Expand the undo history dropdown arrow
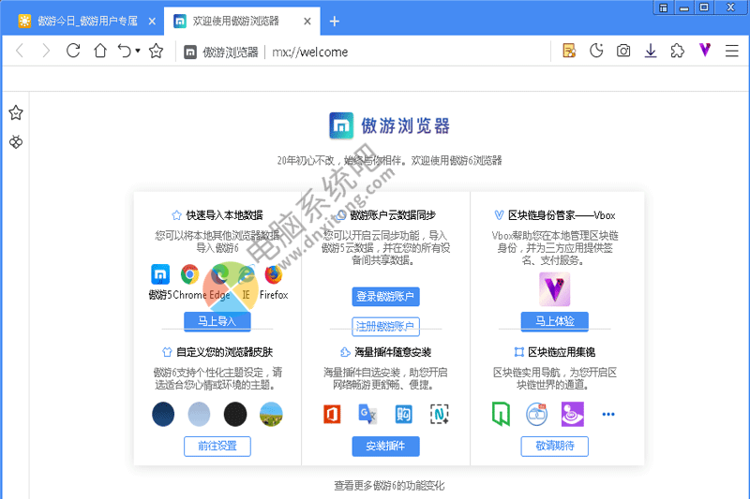 click(138, 51)
